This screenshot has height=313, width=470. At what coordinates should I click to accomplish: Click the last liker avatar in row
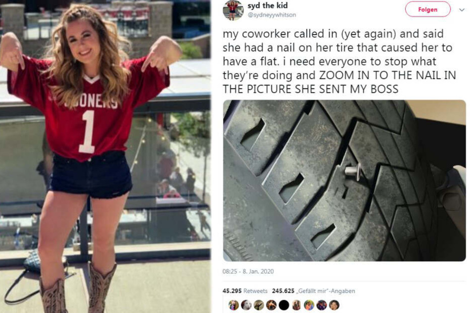[x=334, y=305]
